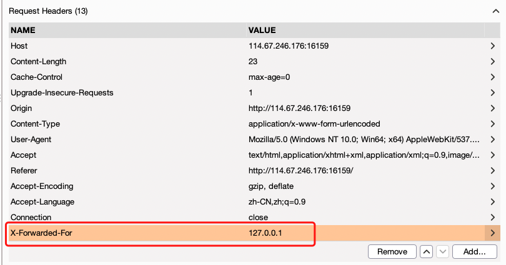Select the Host header name

click(19, 46)
